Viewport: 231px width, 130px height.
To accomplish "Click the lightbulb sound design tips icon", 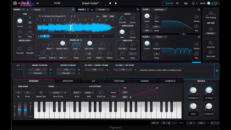I will pyautogui.click(x=193, y=3).
